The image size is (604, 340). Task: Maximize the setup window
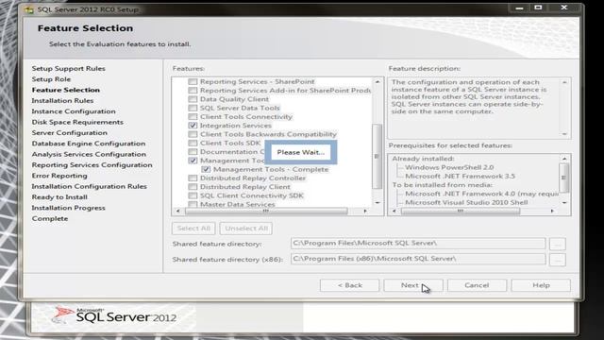point(538,8)
